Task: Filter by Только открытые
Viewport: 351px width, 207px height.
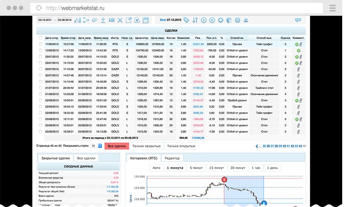Action: [x=181, y=146]
